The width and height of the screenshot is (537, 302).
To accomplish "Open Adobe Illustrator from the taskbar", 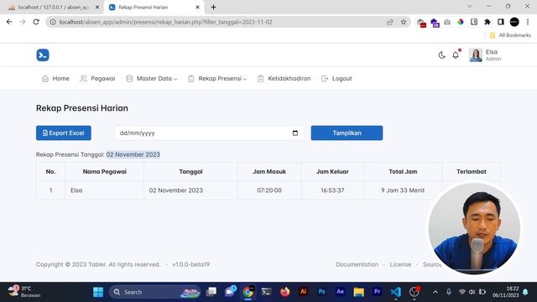I will tap(303, 292).
